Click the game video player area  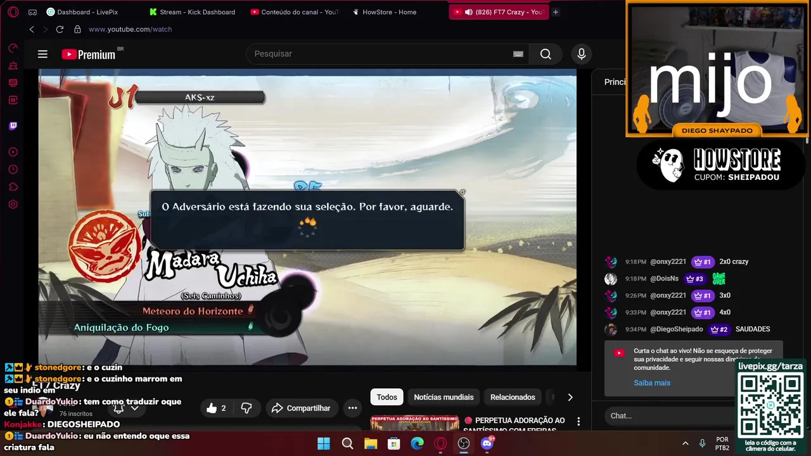[307, 217]
